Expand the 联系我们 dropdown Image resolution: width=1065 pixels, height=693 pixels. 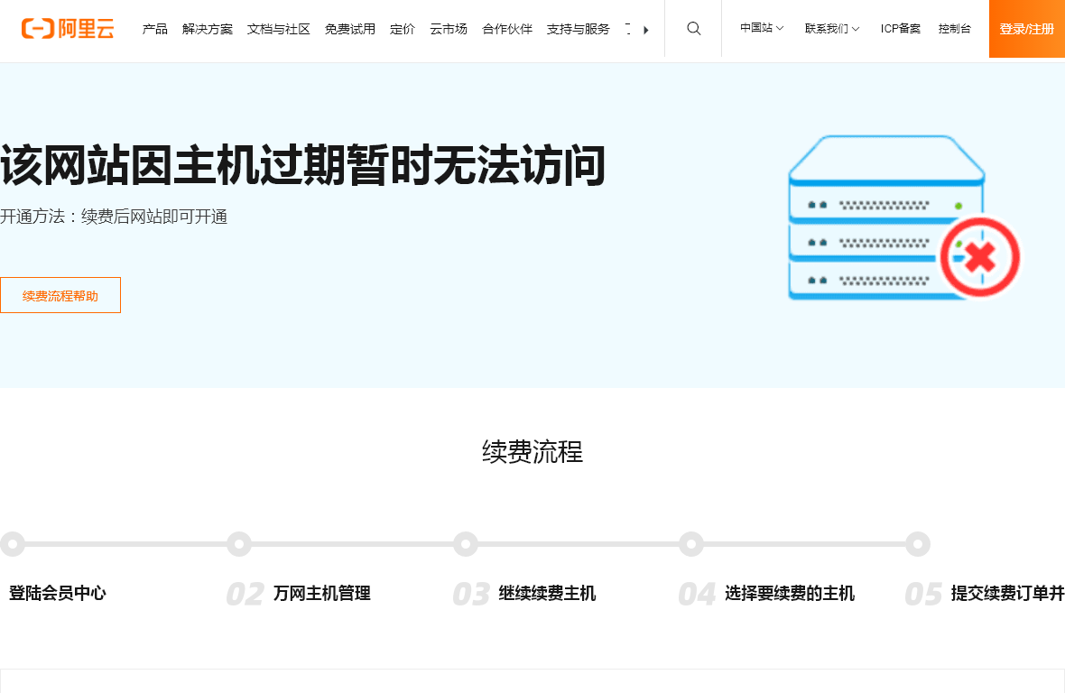tap(831, 29)
